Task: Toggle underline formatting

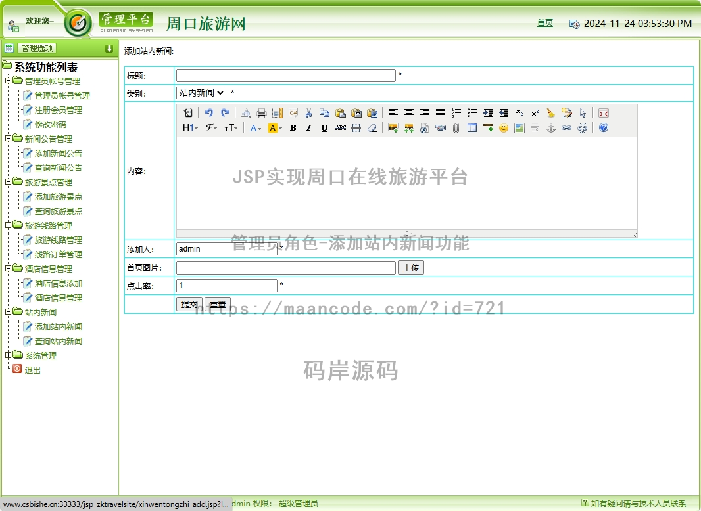Action: pos(325,128)
